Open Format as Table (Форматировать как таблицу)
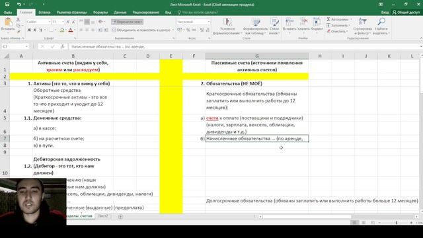423x238 pixels. pyautogui.click(x=255, y=26)
